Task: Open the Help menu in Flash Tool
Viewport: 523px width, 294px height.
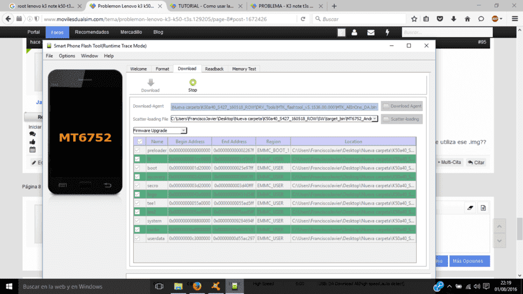Action: 109,56
